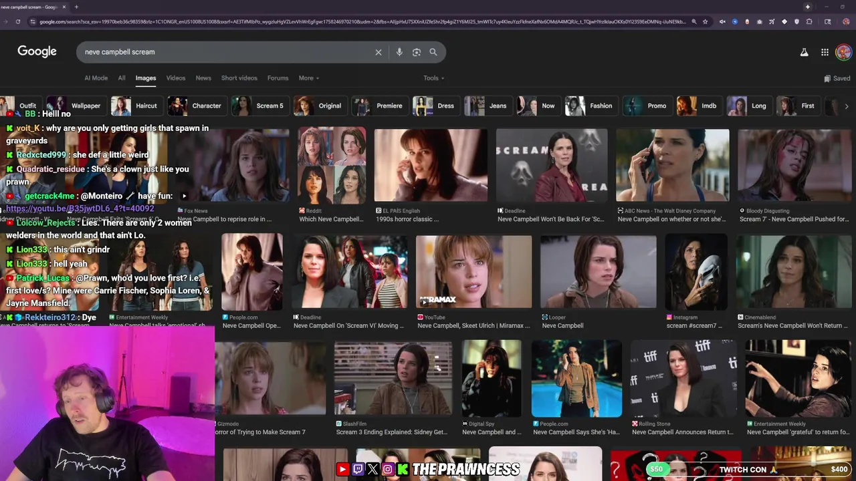Reload the page in browser toolbar

click(x=17, y=21)
